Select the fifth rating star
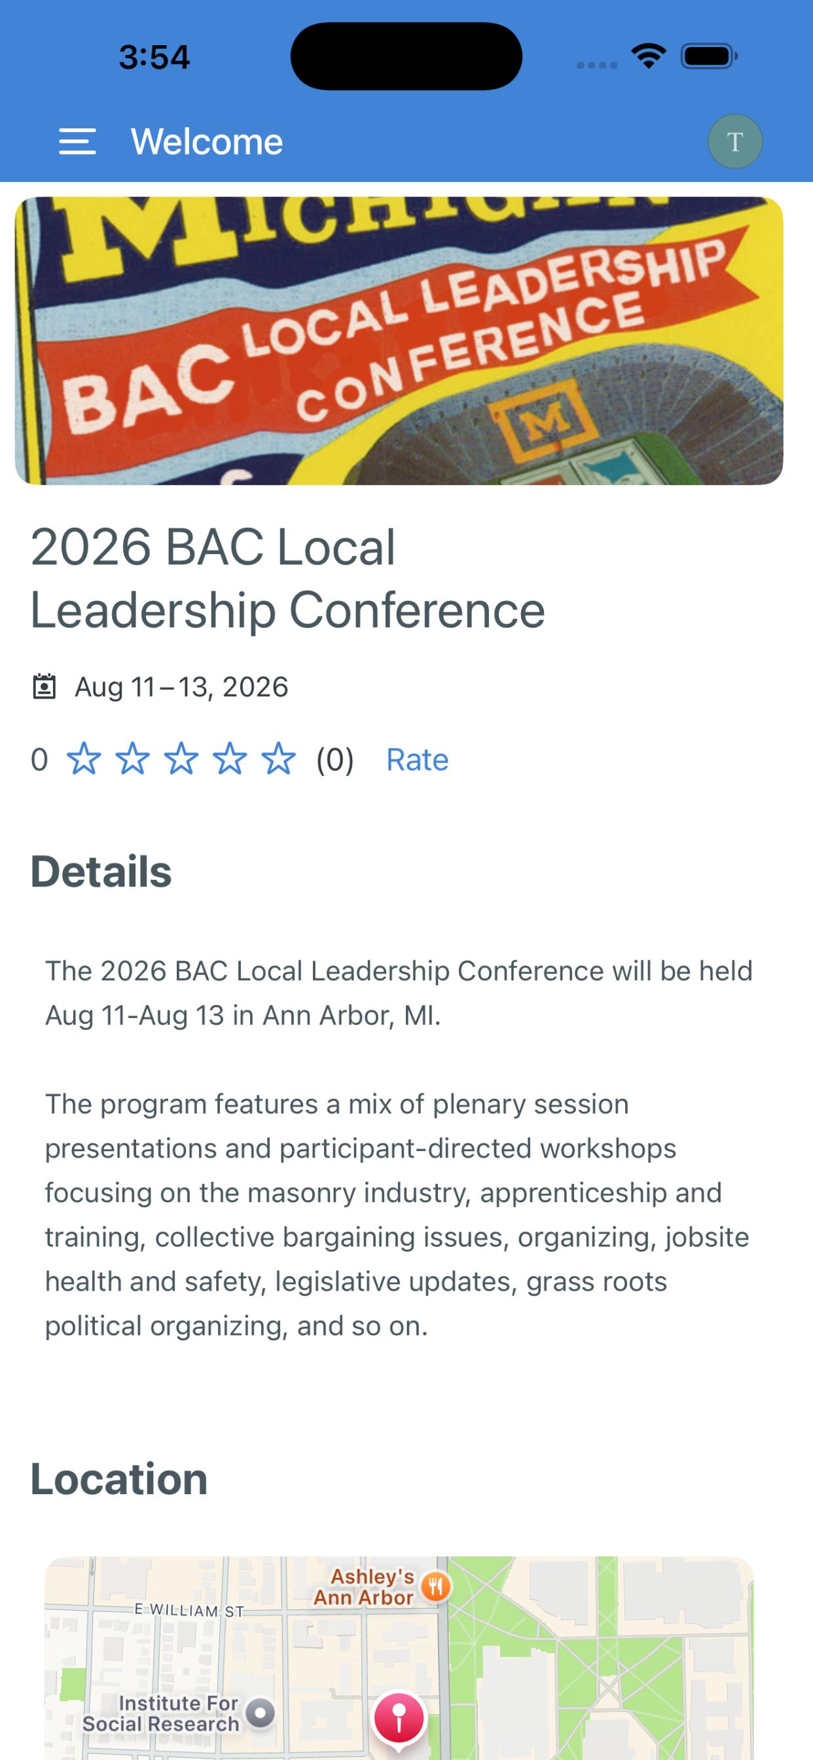Image resolution: width=813 pixels, height=1760 pixels. [279, 759]
